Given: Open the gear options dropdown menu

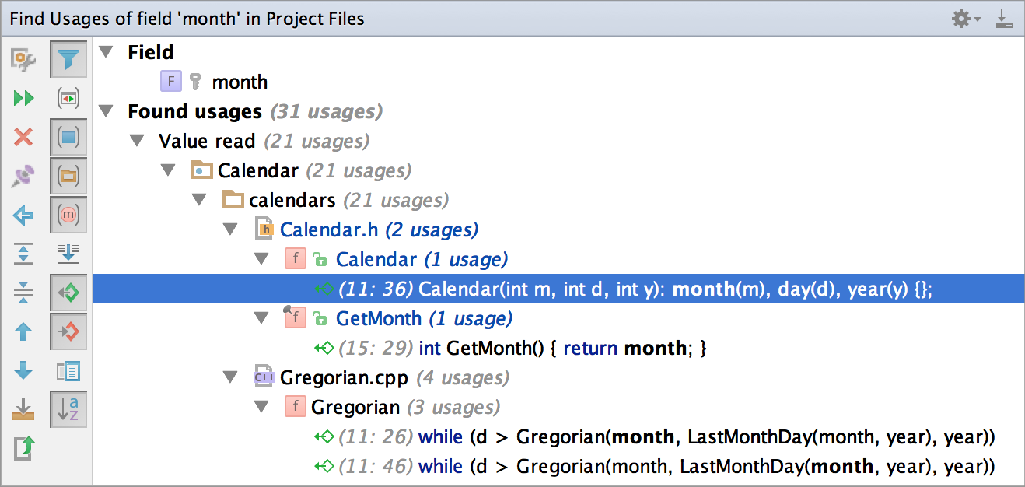Looking at the screenshot, I should click(x=966, y=19).
